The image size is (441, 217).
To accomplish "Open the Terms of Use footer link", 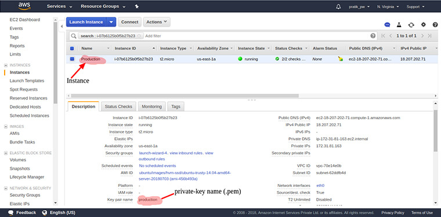I will coord(422,212).
